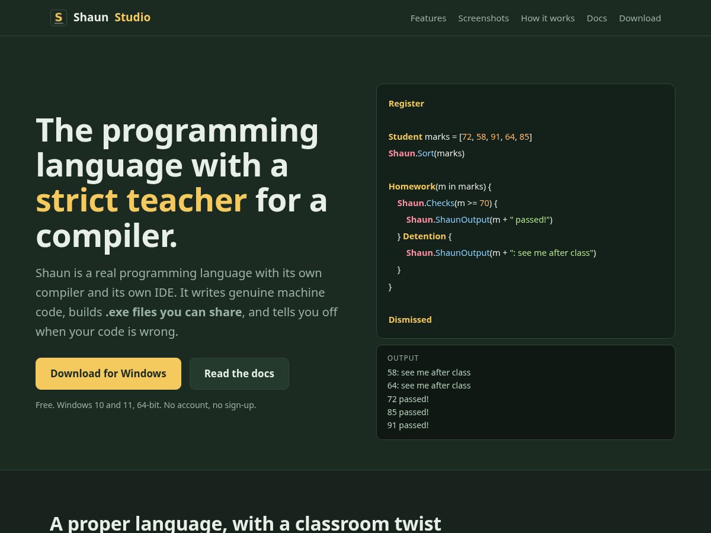Screen dimensions: 711x533
Task: Click the Read the docs button
Action: [x=239, y=374]
